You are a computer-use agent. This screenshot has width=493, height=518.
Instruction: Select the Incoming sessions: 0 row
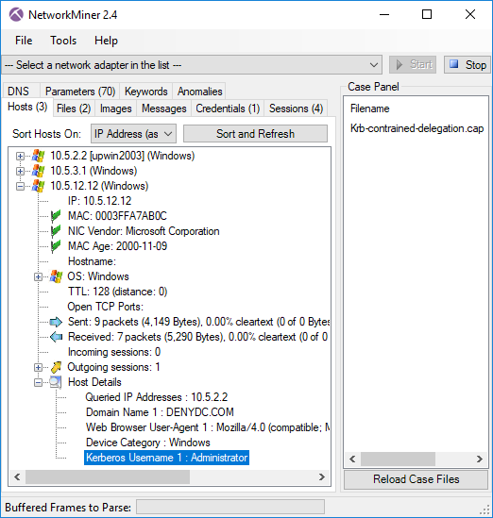tap(114, 352)
